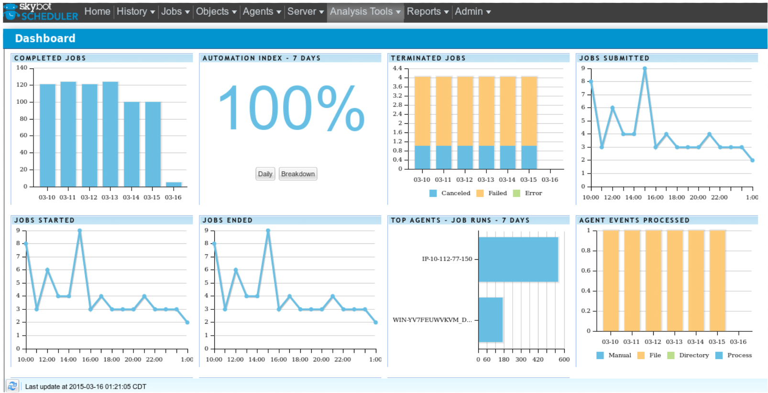This screenshot has height=393, width=768.
Task: Click the Automation Index - 7 Days title
Action: [262, 58]
